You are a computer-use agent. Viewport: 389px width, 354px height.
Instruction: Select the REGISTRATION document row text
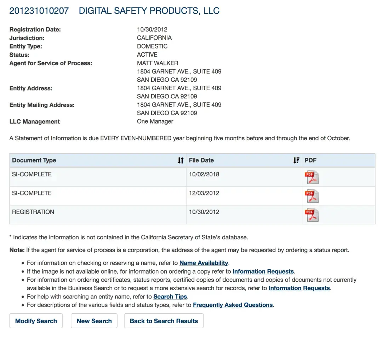(x=33, y=212)
